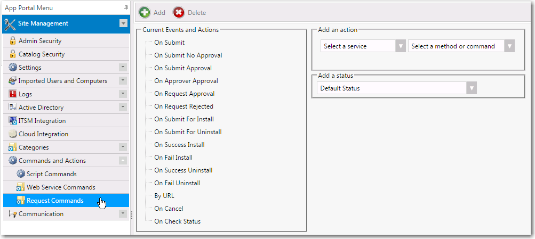The width and height of the screenshot is (535, 239).
Task: Click the Logs red exclamation icon
Action: (13, 94)
